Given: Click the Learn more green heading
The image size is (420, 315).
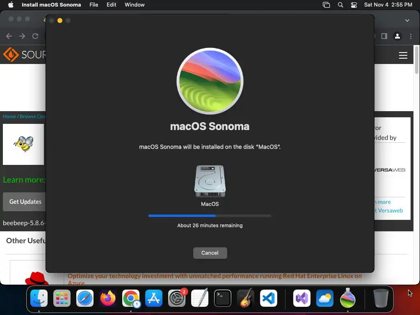Looking at the screenshot, I should (24, 180).
